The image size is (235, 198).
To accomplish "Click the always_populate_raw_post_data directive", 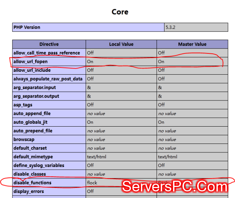I will coord(48,79).
